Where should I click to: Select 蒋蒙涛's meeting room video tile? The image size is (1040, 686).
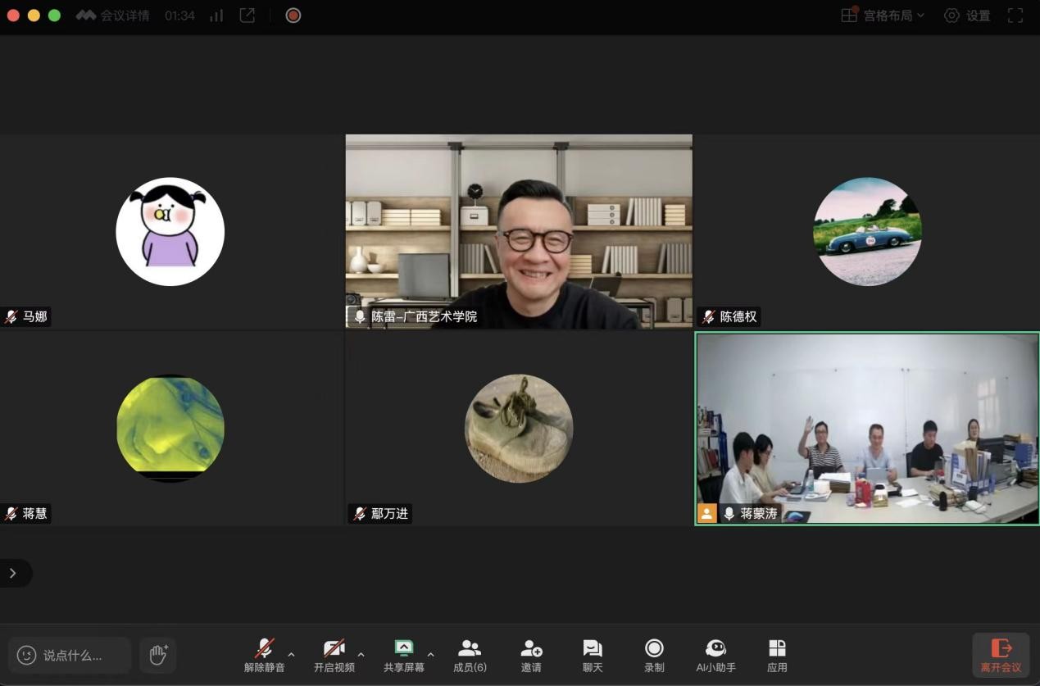click(867, 429)
